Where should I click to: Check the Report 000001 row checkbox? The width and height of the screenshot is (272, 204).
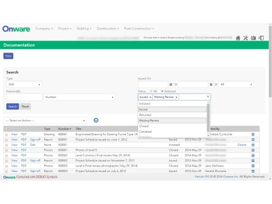click(7, 140)
